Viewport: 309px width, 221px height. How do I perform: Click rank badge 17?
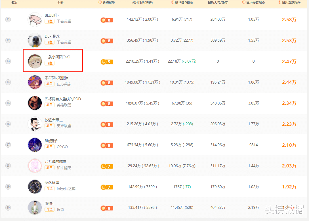point(8,145)
